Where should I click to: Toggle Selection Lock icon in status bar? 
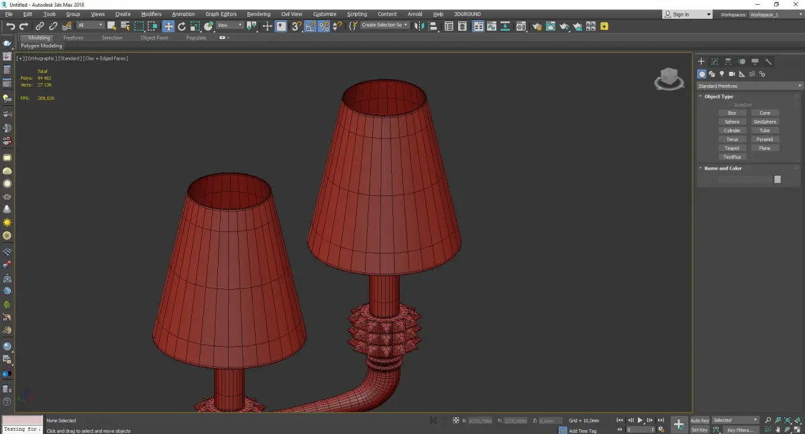click(445, 421)
